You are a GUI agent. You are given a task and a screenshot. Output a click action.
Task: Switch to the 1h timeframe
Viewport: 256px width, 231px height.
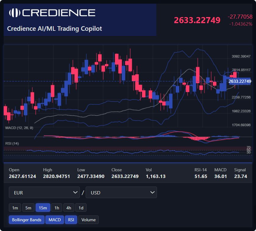point(57,208)
